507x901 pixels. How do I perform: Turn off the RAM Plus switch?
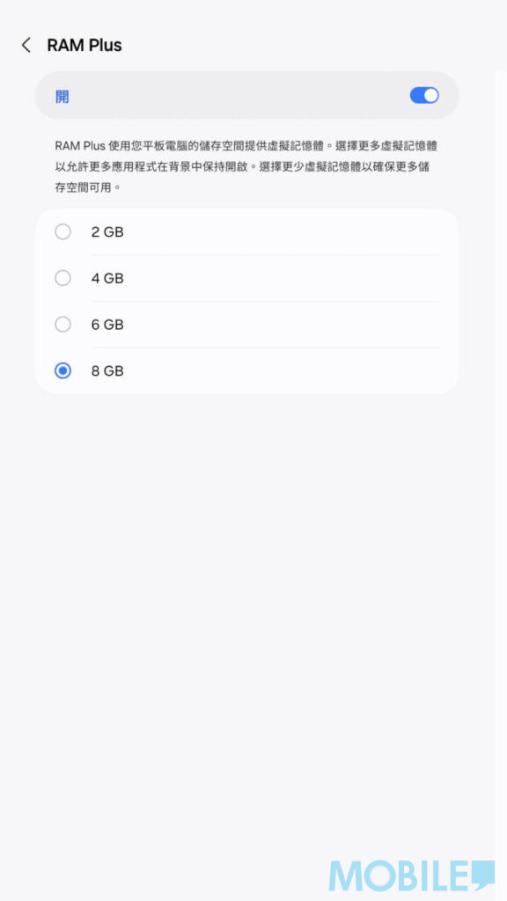coord(424,95)
